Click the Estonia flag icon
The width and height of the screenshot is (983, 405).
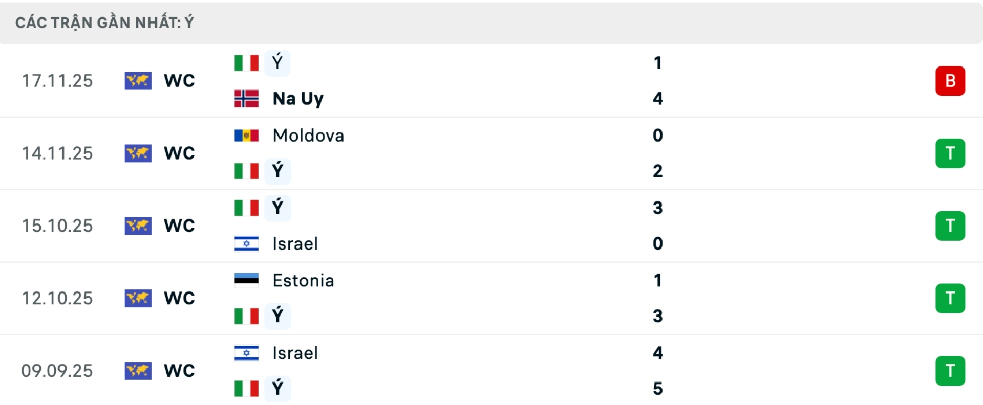point(246,281)
